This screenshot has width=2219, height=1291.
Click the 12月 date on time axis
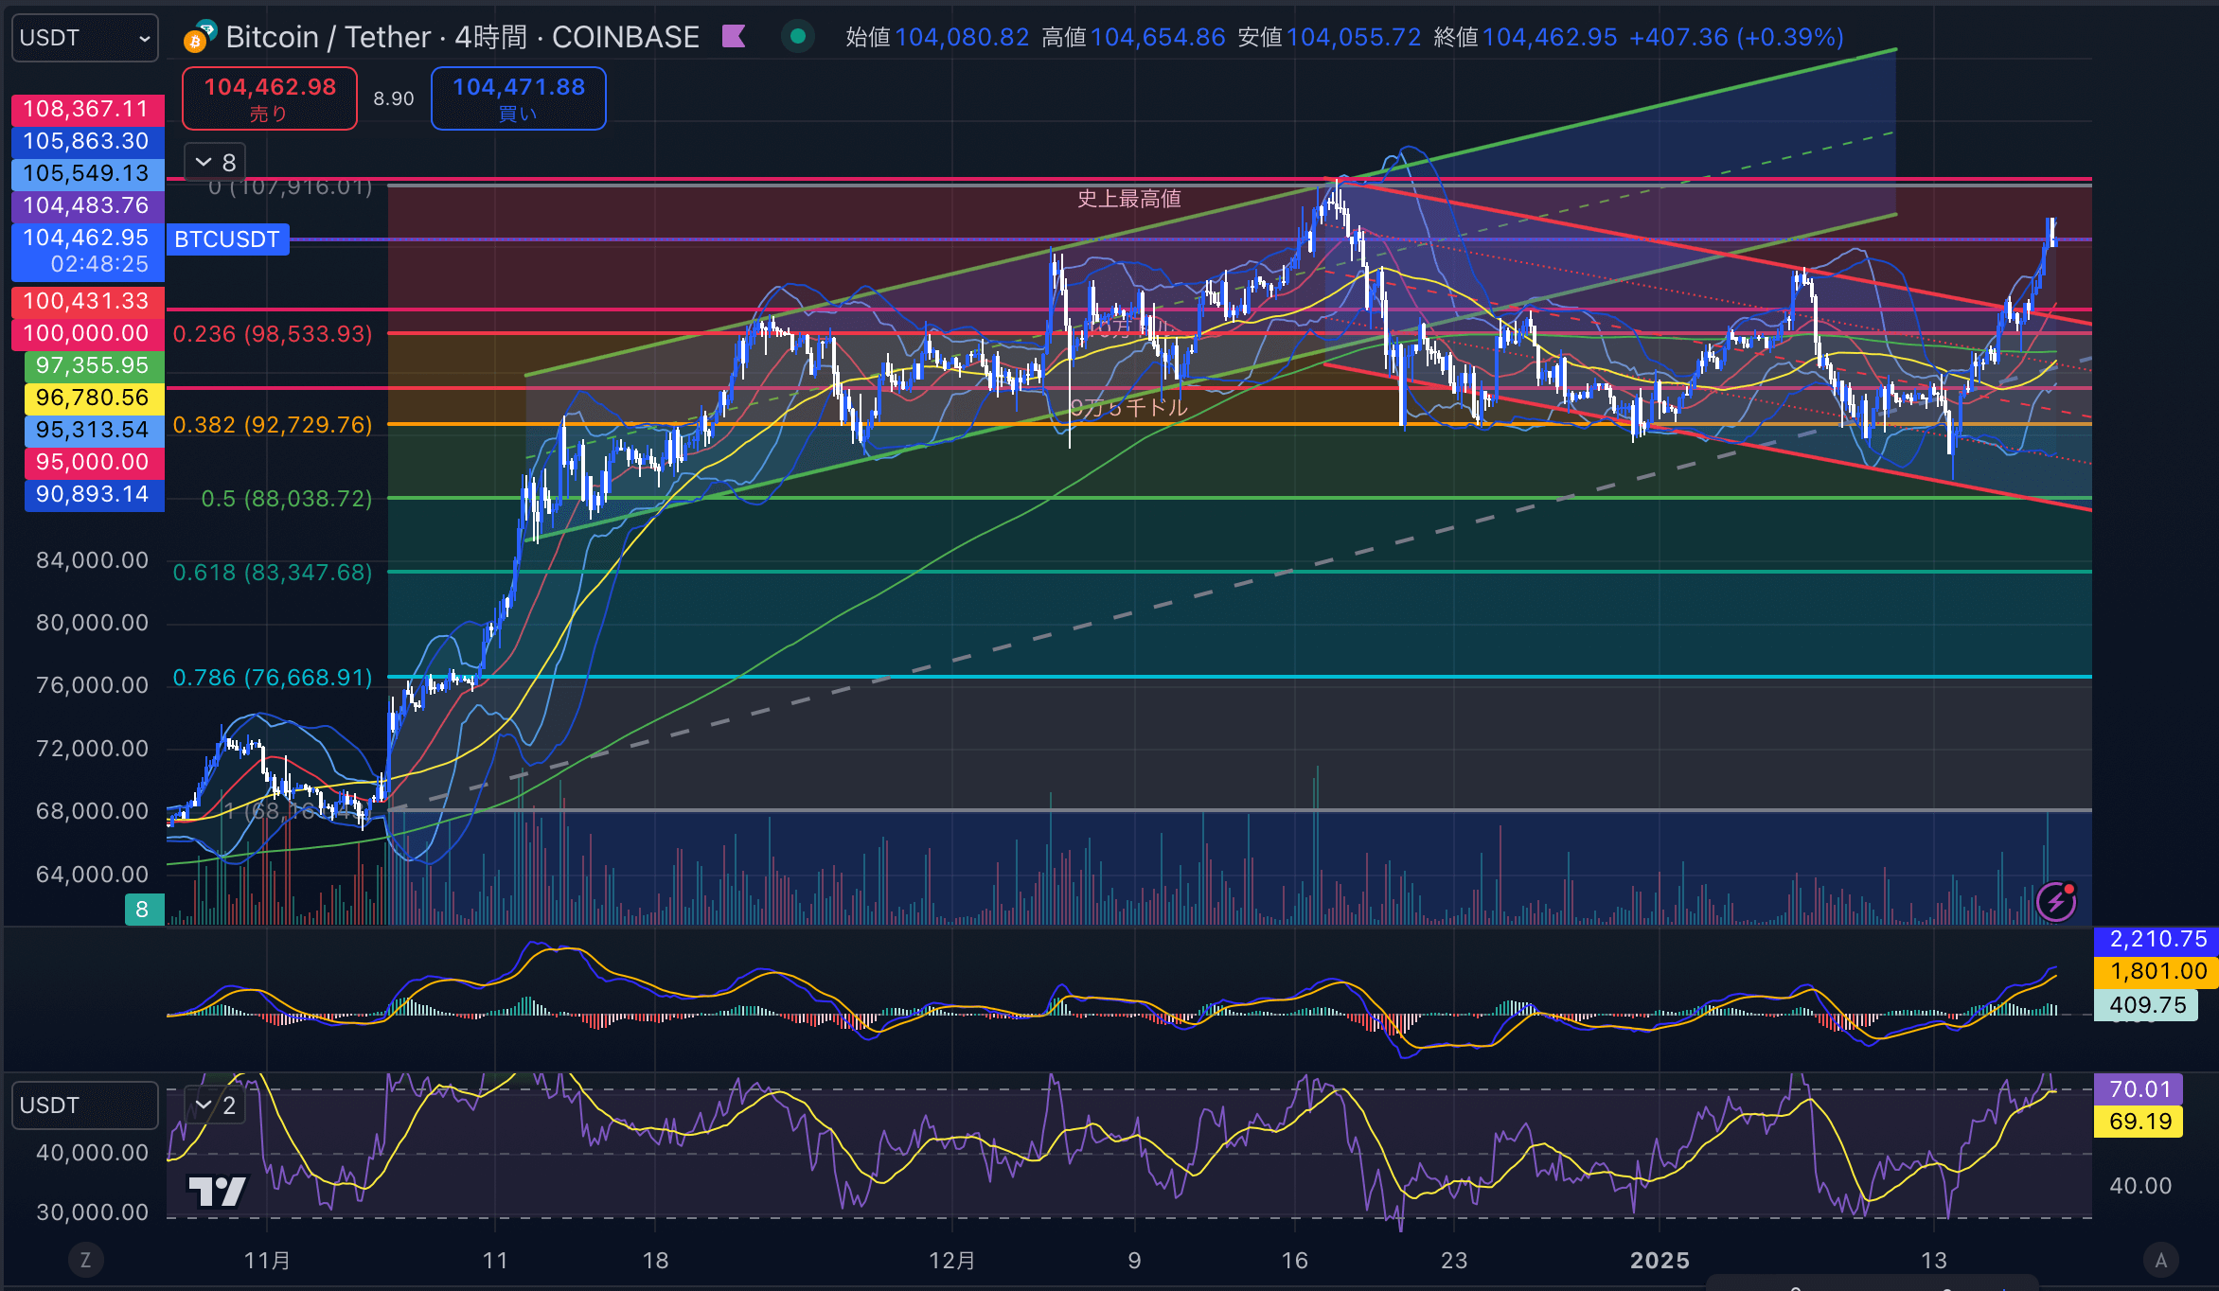951,1261
